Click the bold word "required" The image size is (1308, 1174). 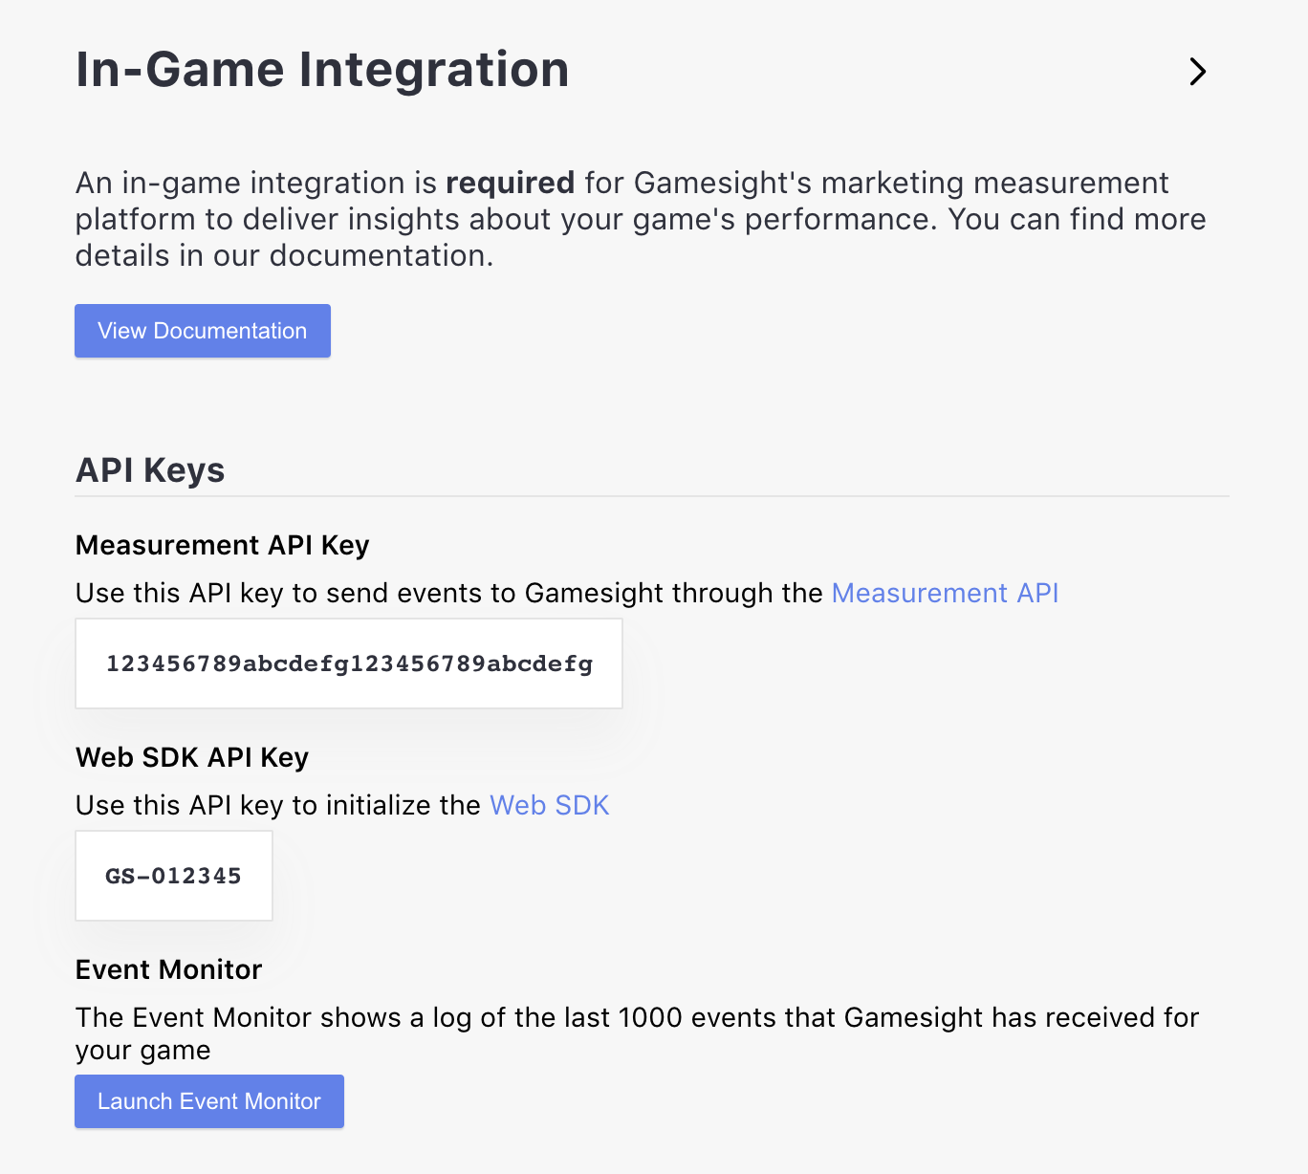coord(511,183)
